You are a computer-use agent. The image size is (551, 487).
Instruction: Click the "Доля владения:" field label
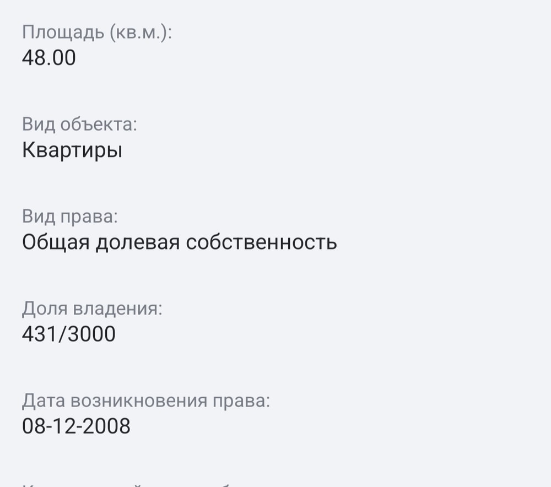[x=92, y=309]
